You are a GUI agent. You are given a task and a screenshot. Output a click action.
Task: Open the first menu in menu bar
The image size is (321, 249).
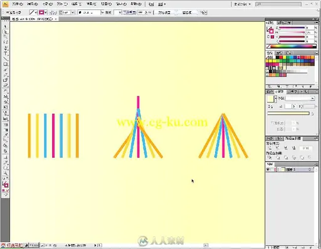[x=18, y=4]
